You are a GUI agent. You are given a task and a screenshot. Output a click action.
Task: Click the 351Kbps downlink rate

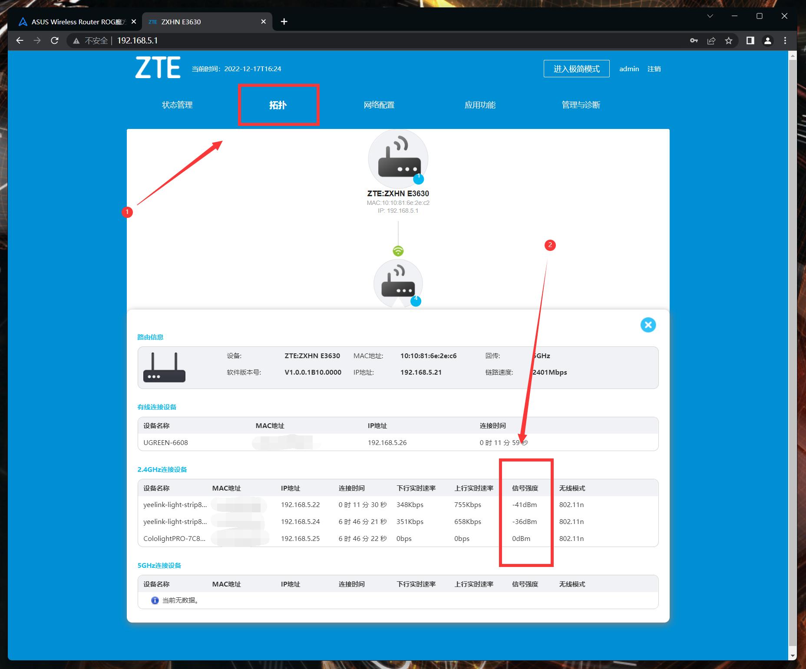point(410,522)
